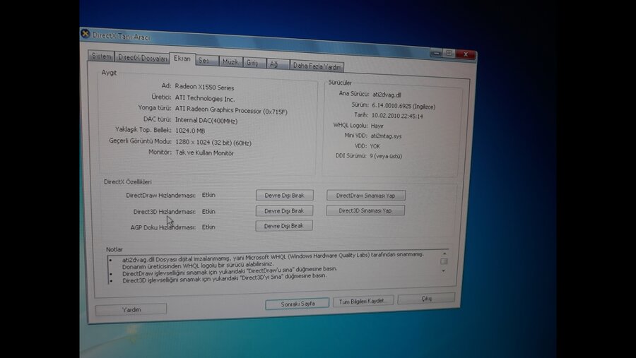Click manufacturer text "ATI Technologies Inc."
The width and height of the screenshot is (636, 358).
tap(205, 99)
